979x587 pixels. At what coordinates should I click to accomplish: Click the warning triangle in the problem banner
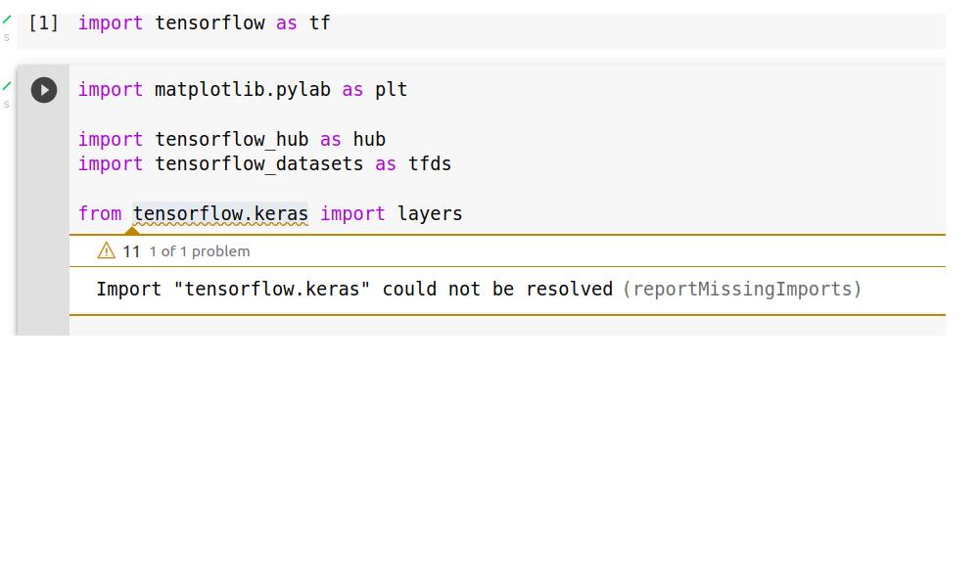[105, 251]
